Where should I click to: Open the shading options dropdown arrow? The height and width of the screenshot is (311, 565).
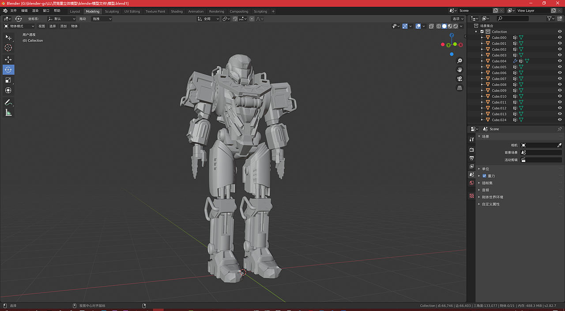pos(461,26)
